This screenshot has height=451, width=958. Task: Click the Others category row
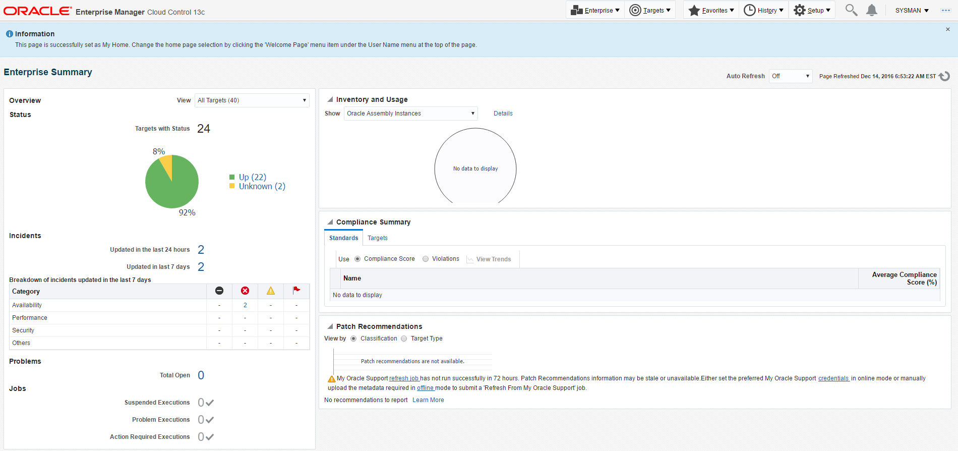click(x=160, y=343)
